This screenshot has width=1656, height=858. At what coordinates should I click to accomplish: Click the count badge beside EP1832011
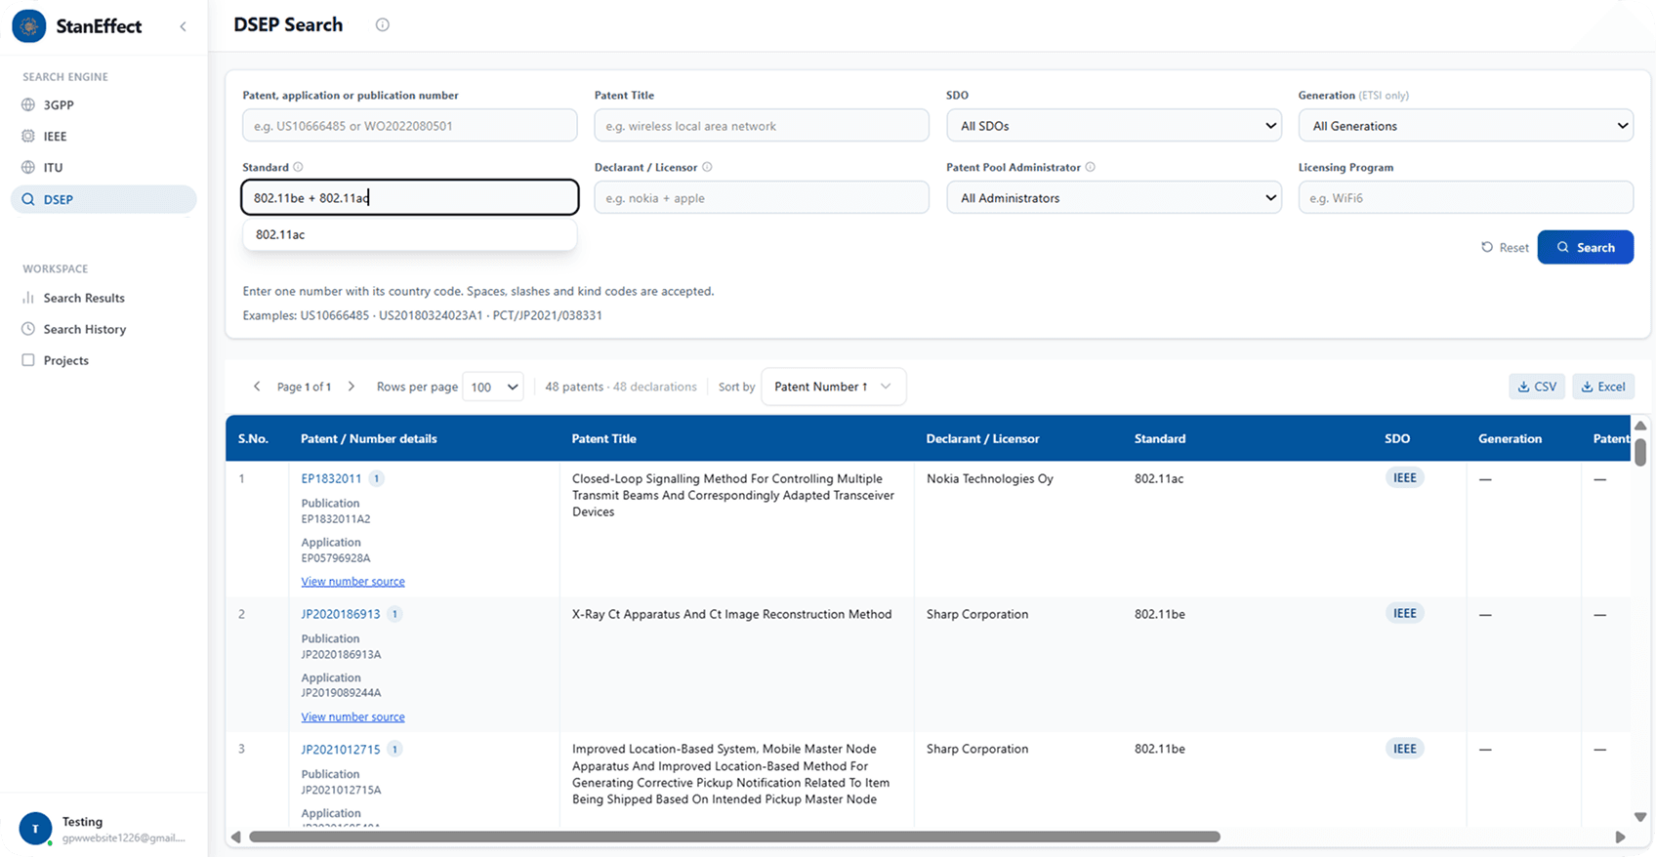click(x=377, y=478)
